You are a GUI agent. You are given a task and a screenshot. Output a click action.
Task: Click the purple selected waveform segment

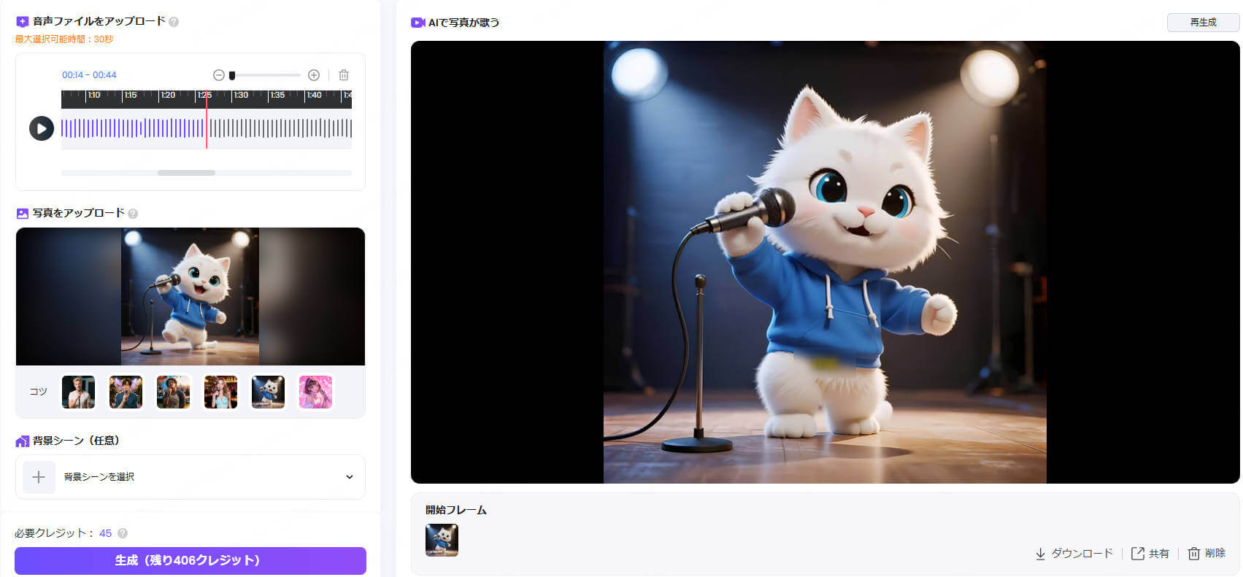pyautogui.click(x=132, y=128)
